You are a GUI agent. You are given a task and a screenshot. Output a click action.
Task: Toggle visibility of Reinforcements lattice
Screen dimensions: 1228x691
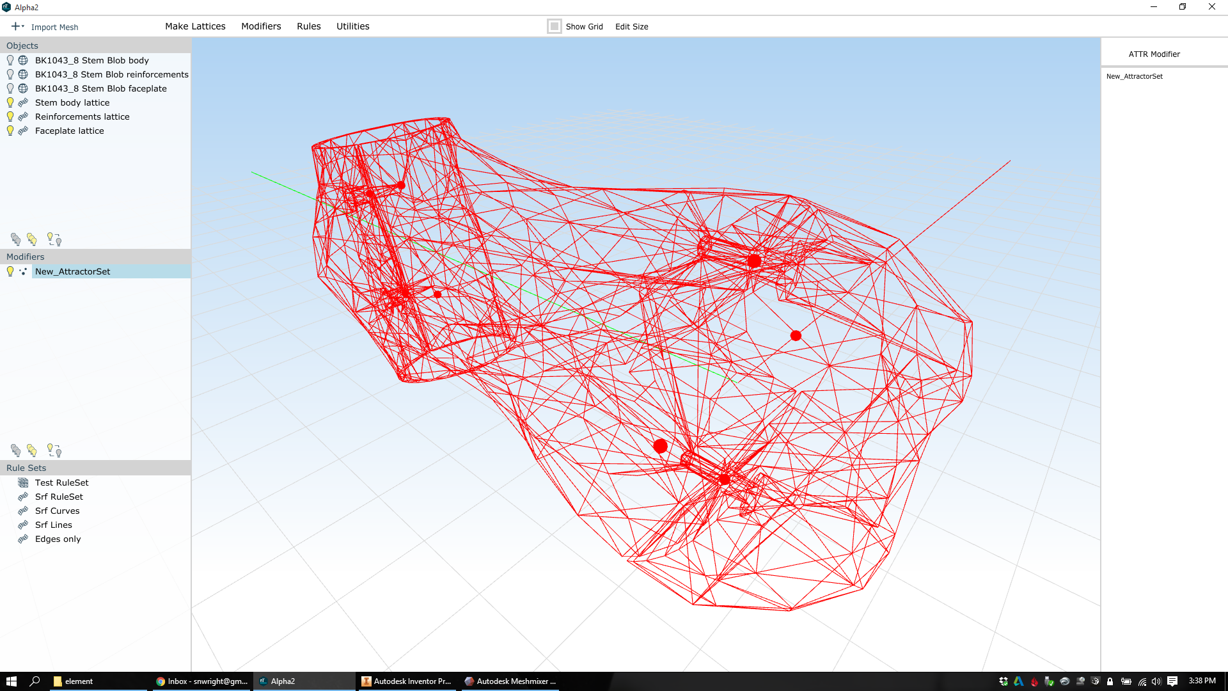click(x=10, y=116)
